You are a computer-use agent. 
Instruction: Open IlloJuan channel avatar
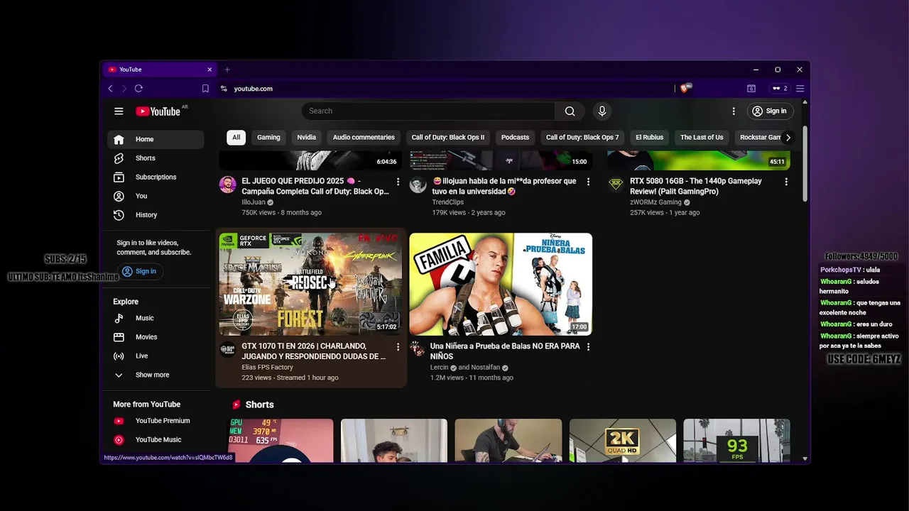pos(227,185)
